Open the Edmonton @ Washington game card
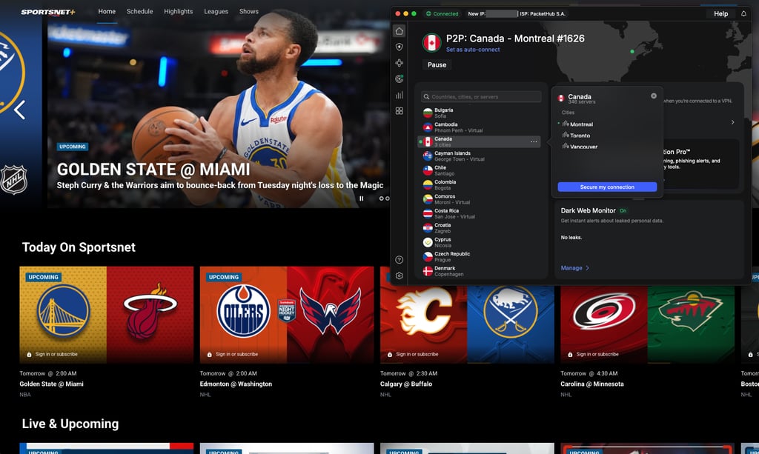This screenshot has width=759, height=454. [x=287, y=315]
